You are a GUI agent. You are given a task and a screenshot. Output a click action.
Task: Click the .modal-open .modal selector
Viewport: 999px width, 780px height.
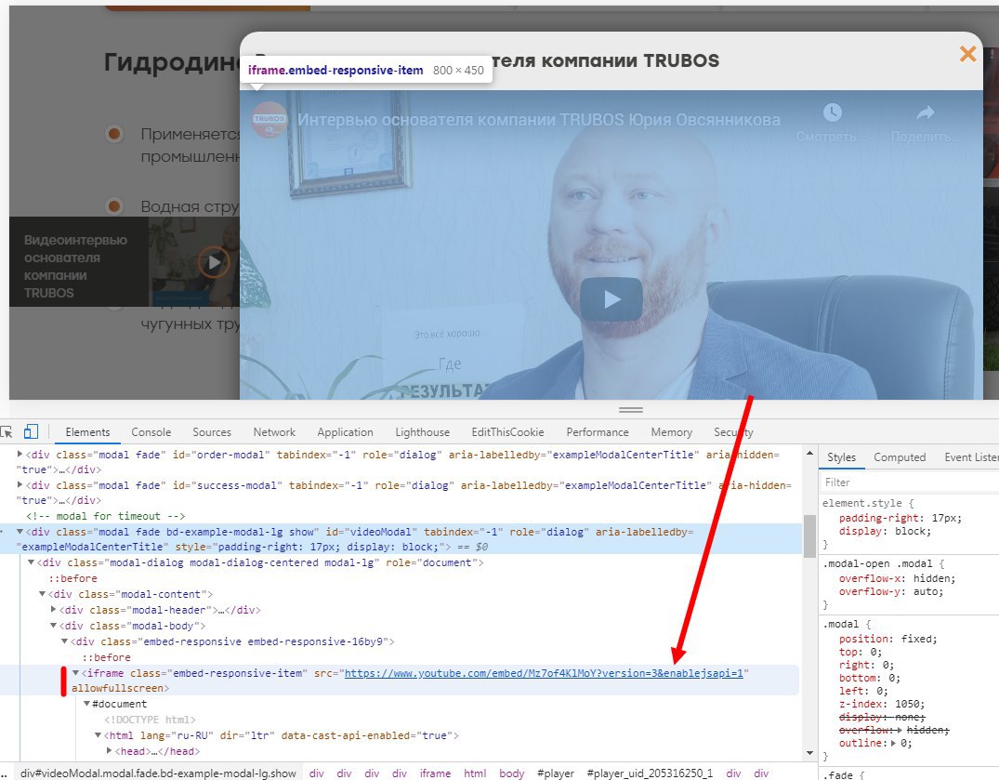pos(877,564)
